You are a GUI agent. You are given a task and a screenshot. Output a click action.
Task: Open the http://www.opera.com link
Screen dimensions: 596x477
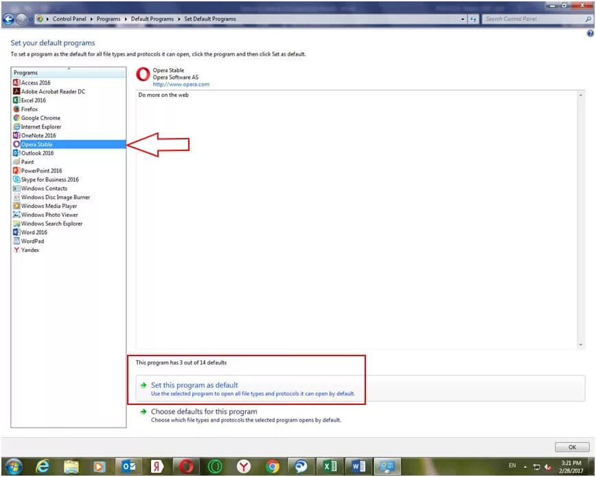(181, 84)
